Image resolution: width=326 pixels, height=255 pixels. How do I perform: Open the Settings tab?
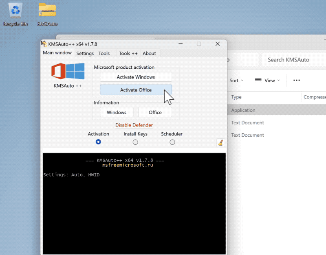[85, 54]
